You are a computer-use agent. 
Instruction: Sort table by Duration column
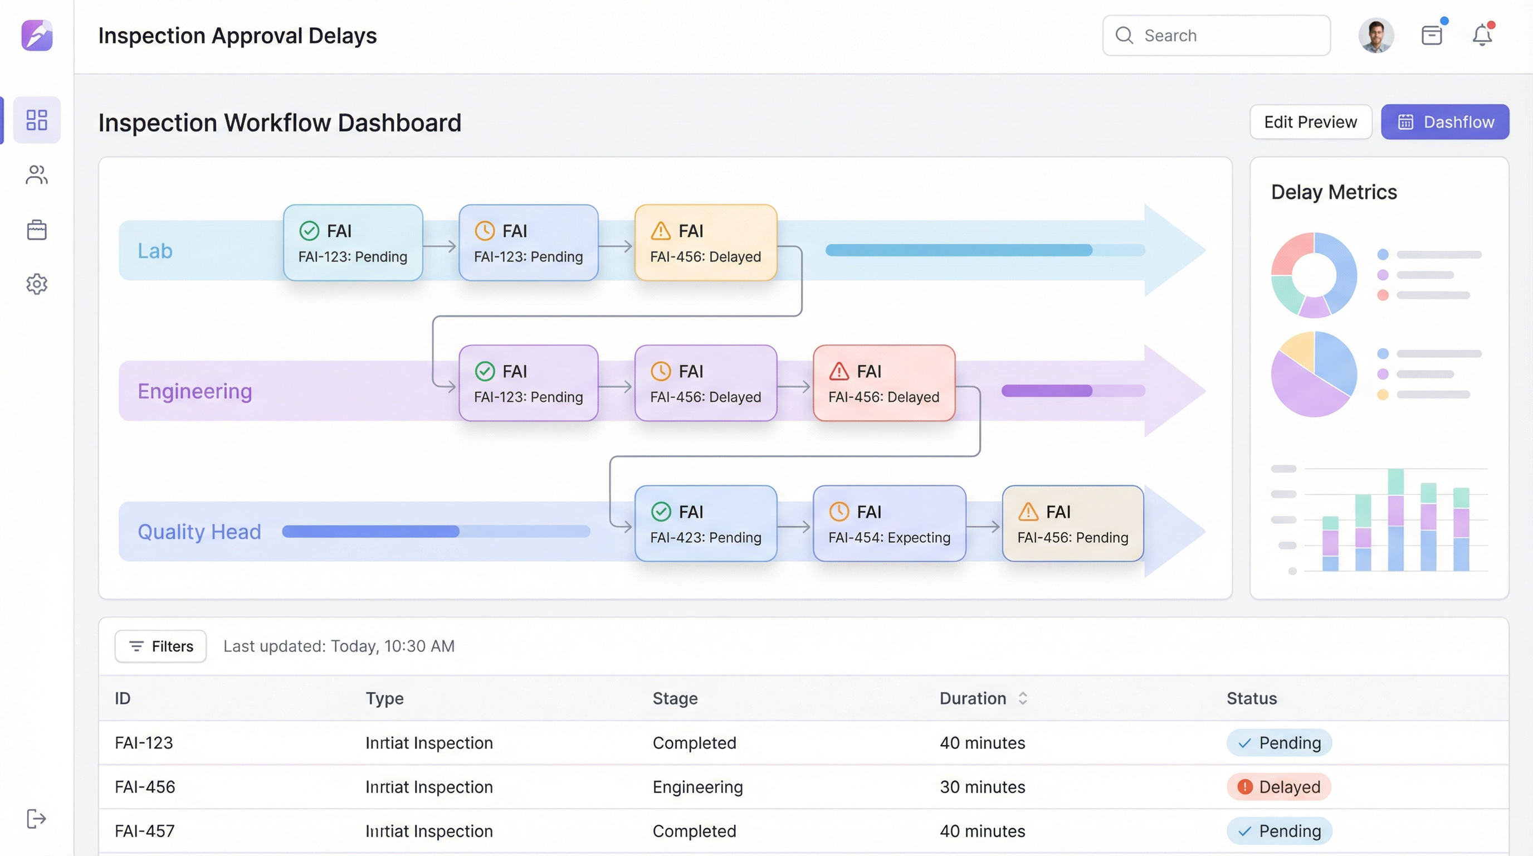1022,698
